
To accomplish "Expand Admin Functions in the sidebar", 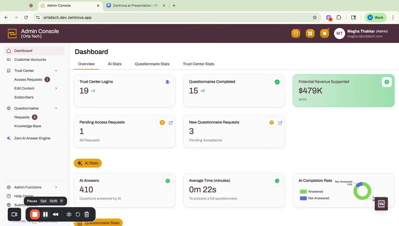I will point(56,187).
